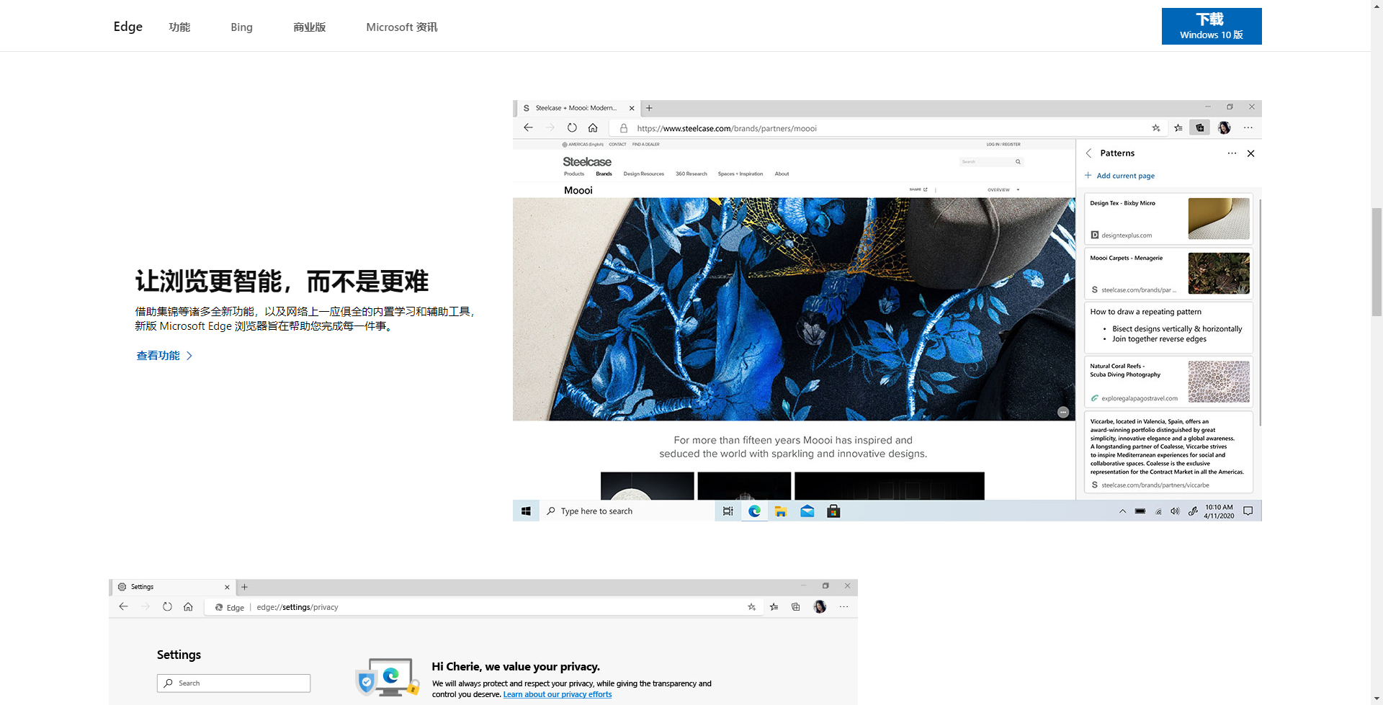Click add-to-favorites star in the Steelcase address bar
This screenshot has height=705, width=1383.
click(x=1156, y=128)
